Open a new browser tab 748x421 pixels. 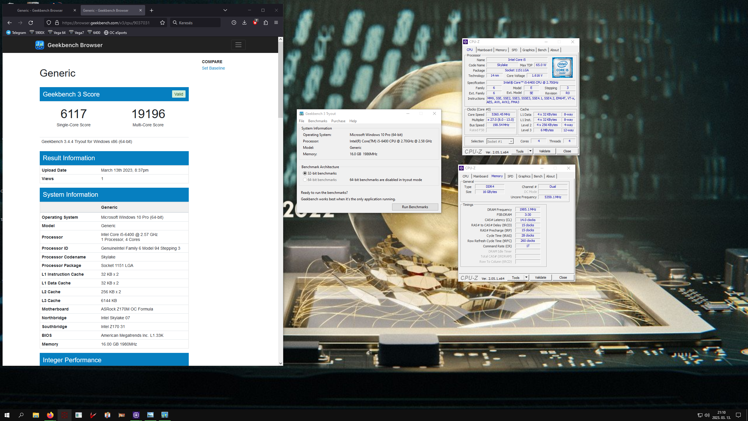click(151, 10)
